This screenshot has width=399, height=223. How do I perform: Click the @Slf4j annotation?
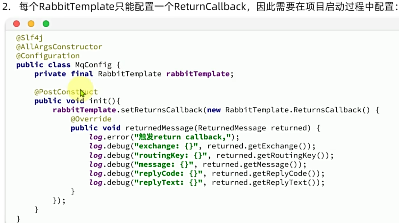coord(29,38)
